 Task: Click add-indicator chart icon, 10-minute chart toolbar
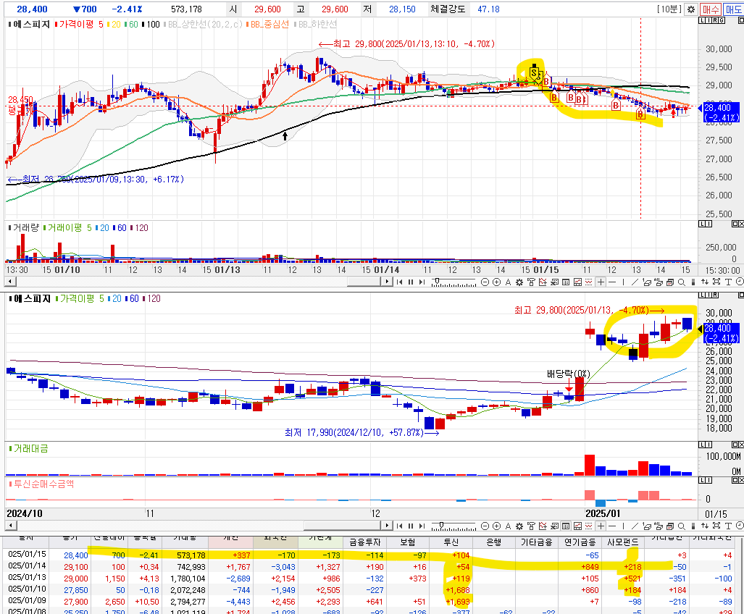(543, 282)
